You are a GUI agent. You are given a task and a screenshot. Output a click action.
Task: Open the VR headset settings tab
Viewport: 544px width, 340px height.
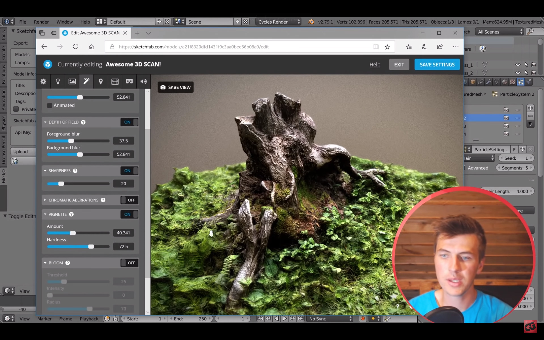click(x=129, y=82)
